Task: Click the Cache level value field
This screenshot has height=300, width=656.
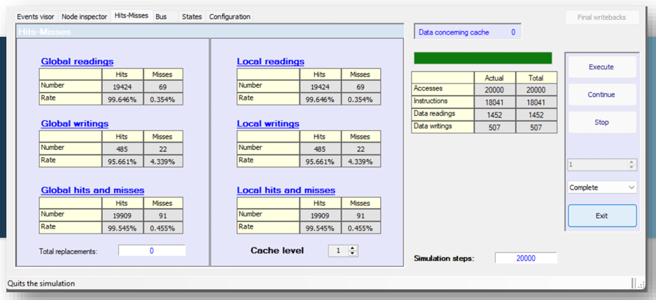Action: point(338,250)
